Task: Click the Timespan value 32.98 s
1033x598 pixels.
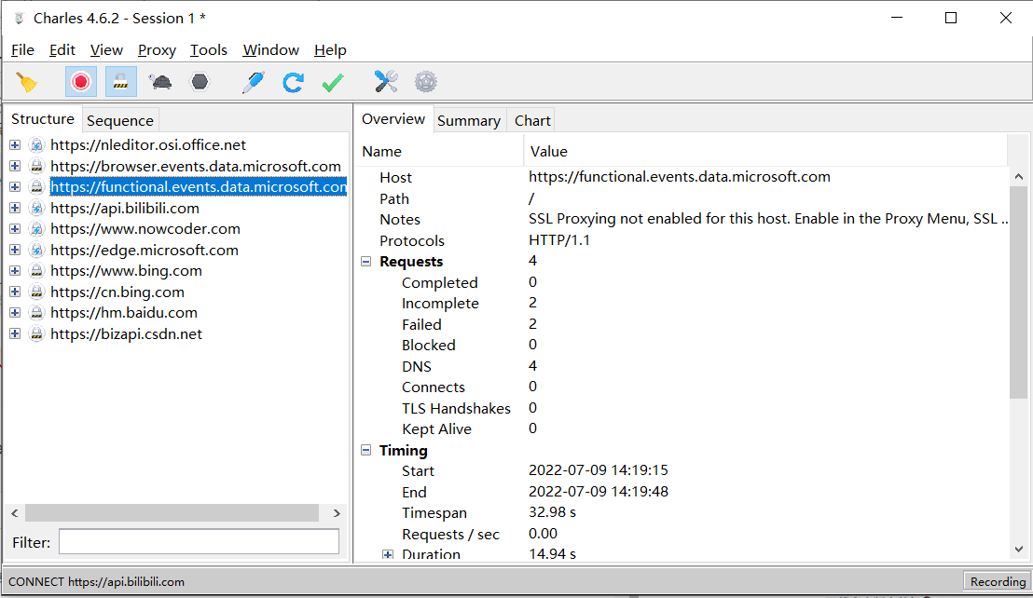Action: pyautogui.click(x=552, y=511)
